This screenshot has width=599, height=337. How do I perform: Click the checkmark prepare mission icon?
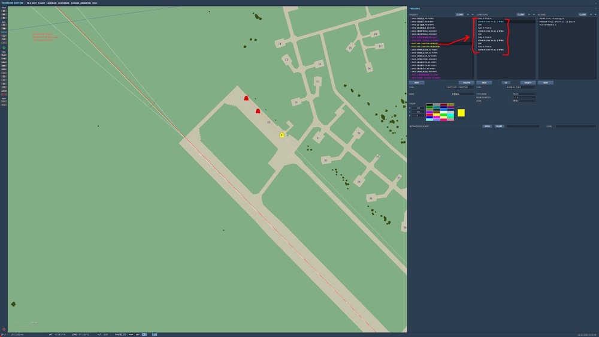(x=4, y=43)
